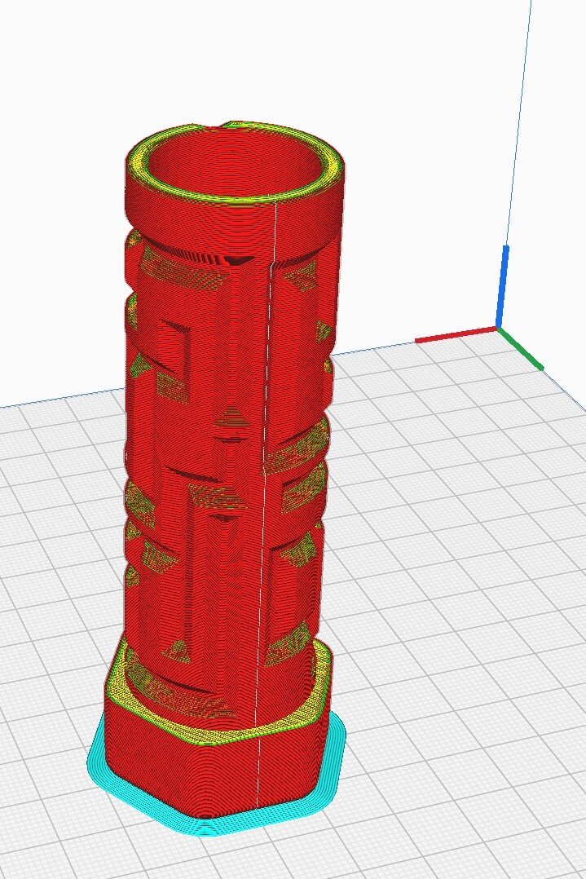Click the blue Z axis line
This screenshot has height=879, width=586.
coord(504,285)
